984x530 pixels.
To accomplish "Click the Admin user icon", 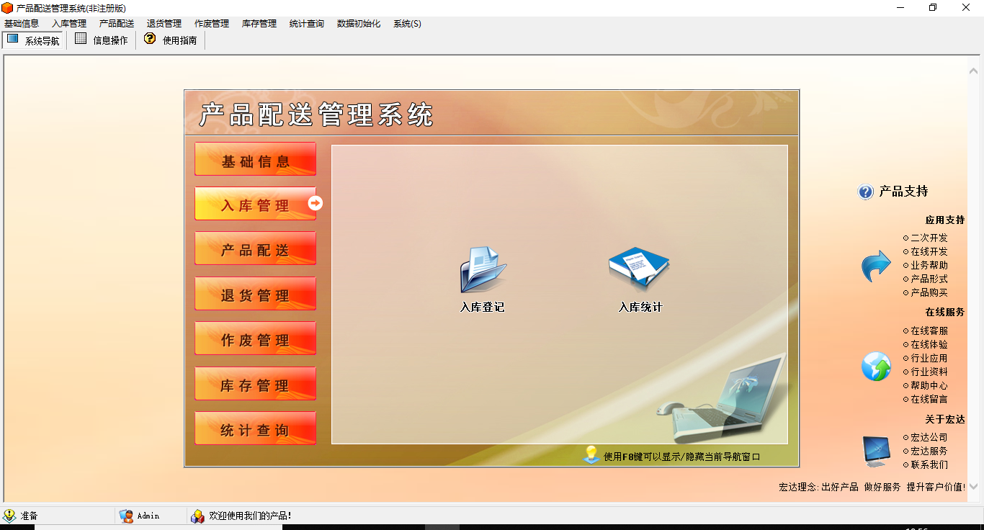I will coord(126,516).
